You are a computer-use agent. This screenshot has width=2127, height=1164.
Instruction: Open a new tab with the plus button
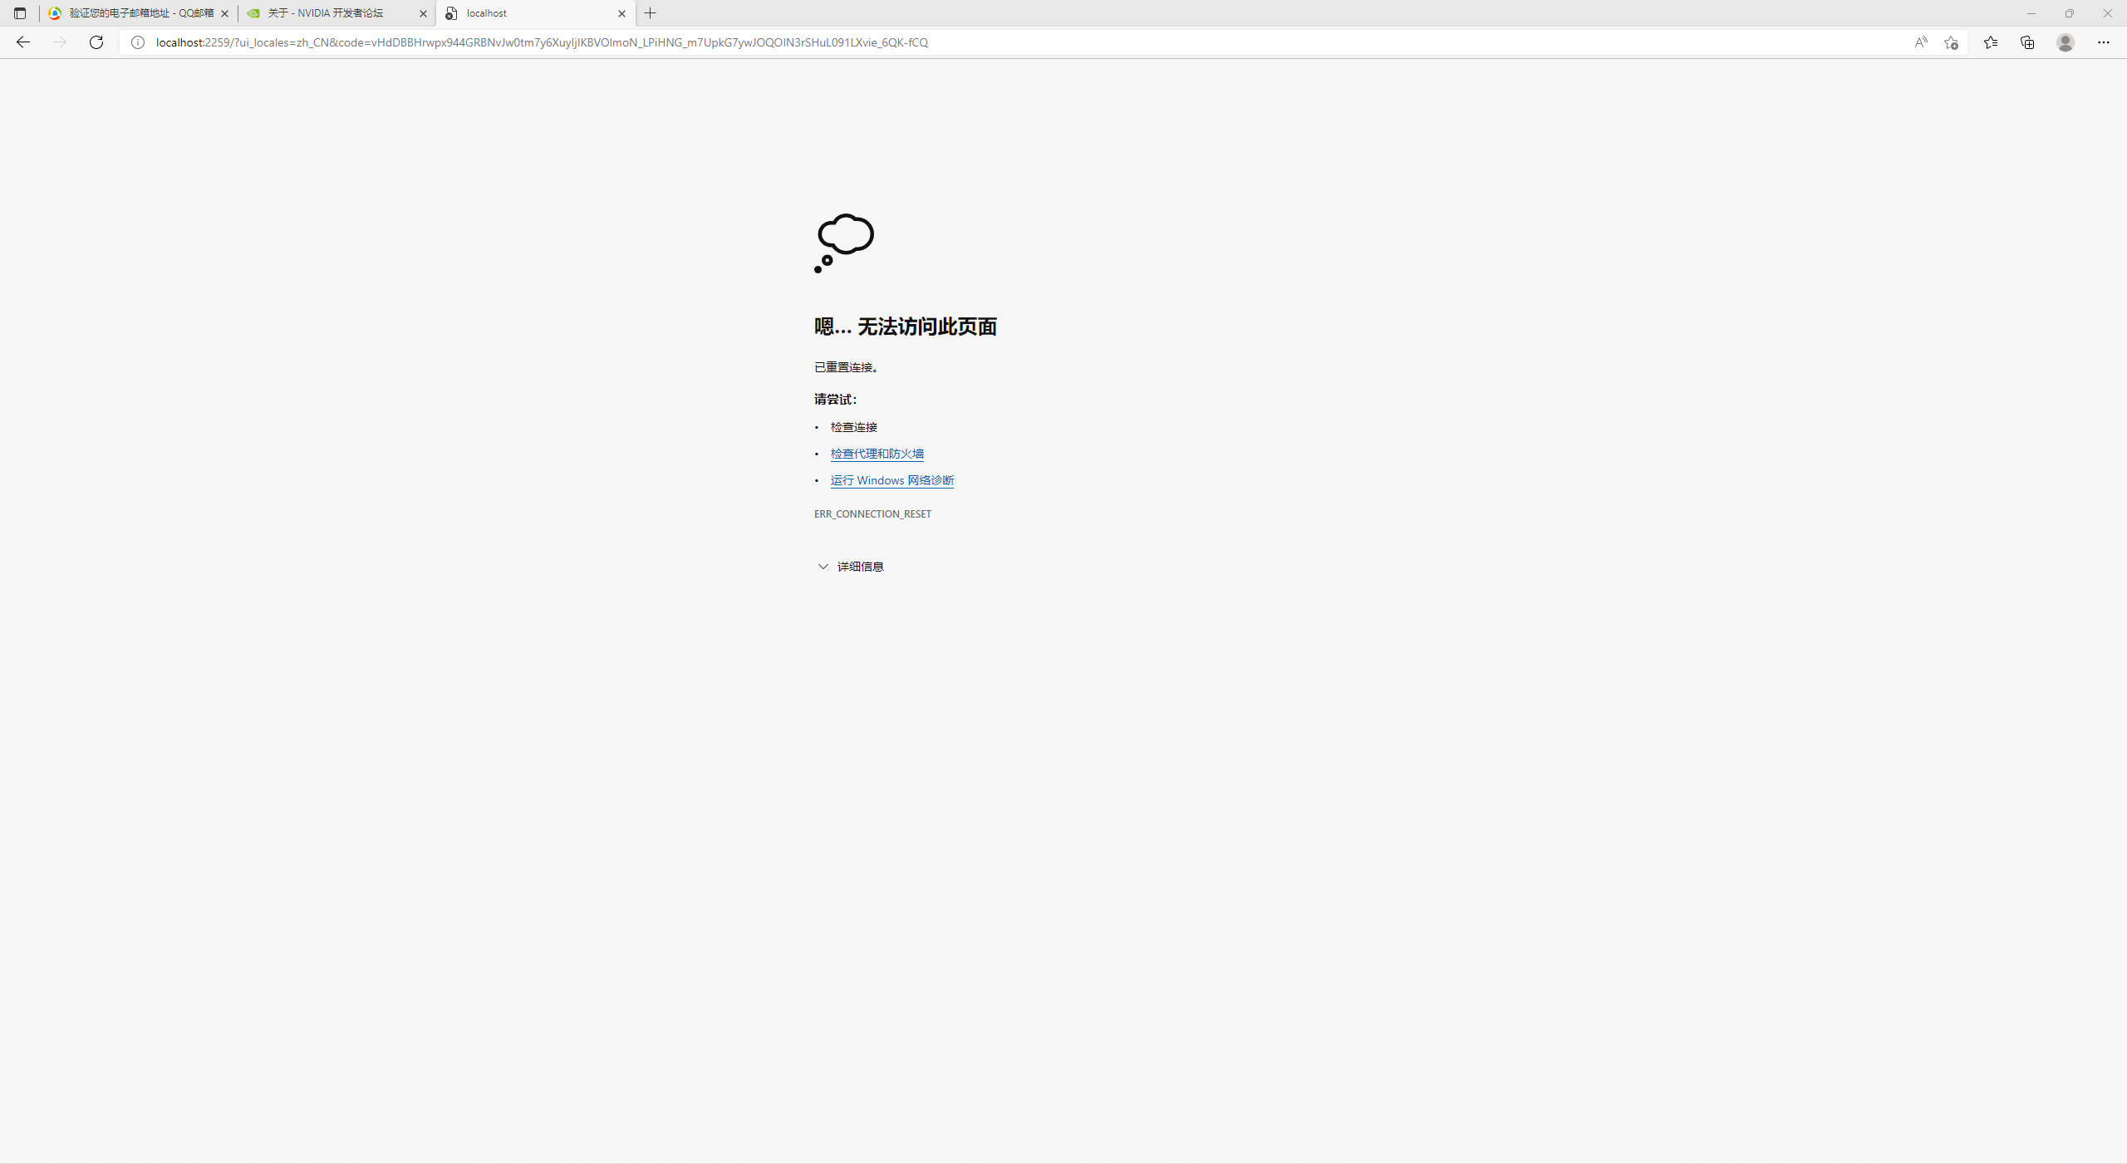tap(651, 13)
